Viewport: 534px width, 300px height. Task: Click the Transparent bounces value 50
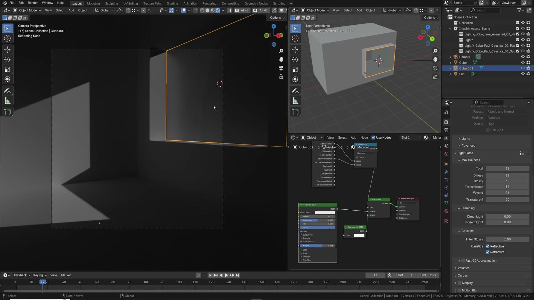tap(507, 199)
